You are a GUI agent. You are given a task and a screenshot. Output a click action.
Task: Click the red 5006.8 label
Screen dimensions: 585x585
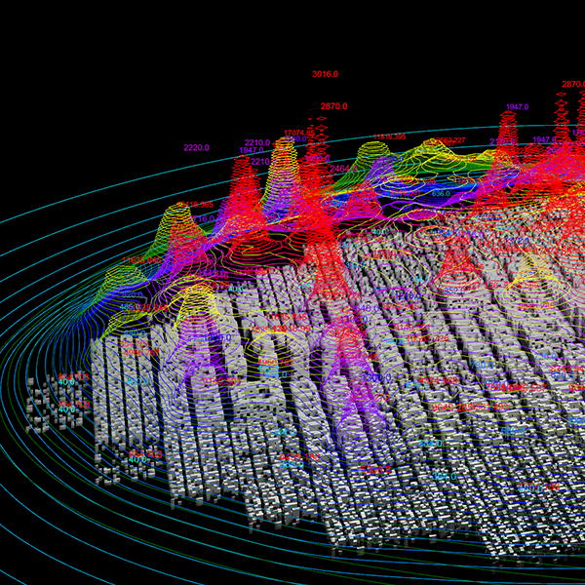376,470
